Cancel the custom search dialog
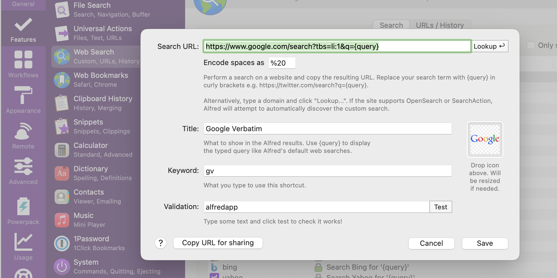The width and height of the screenshot is (557, 278). (431, 244)
